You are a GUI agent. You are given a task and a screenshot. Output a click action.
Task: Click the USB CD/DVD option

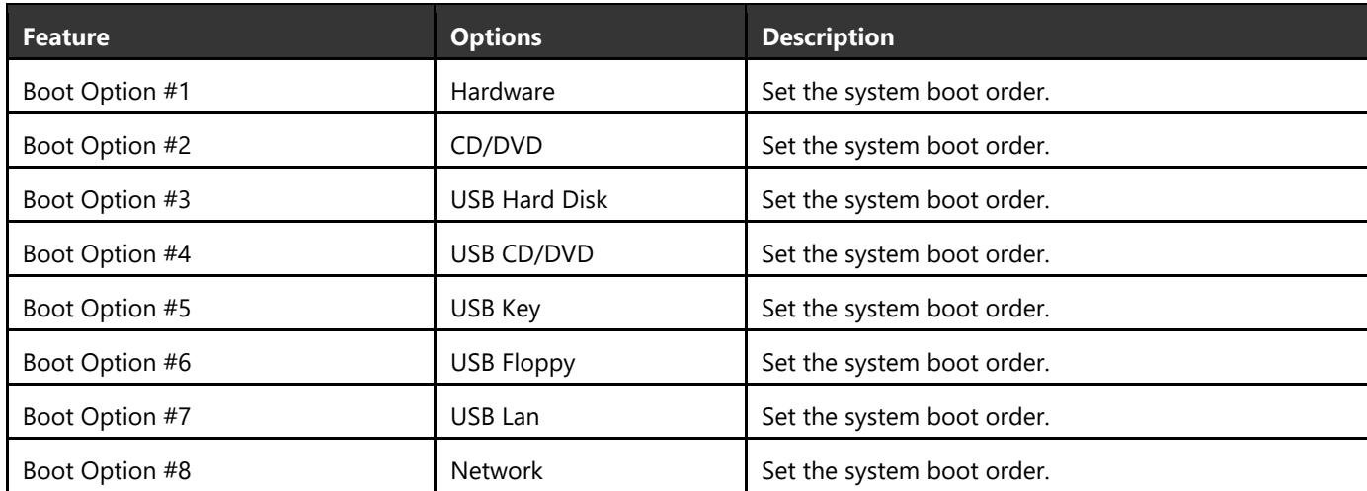tap(522, 255)
